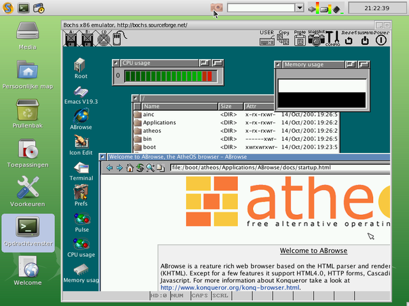Open the Media desktop icon

(x=27, y=36)
